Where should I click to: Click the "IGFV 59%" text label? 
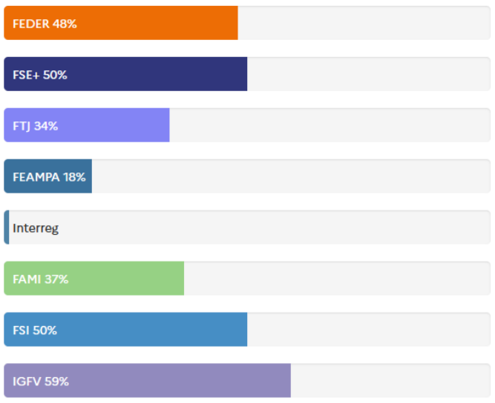pos(41,381)
